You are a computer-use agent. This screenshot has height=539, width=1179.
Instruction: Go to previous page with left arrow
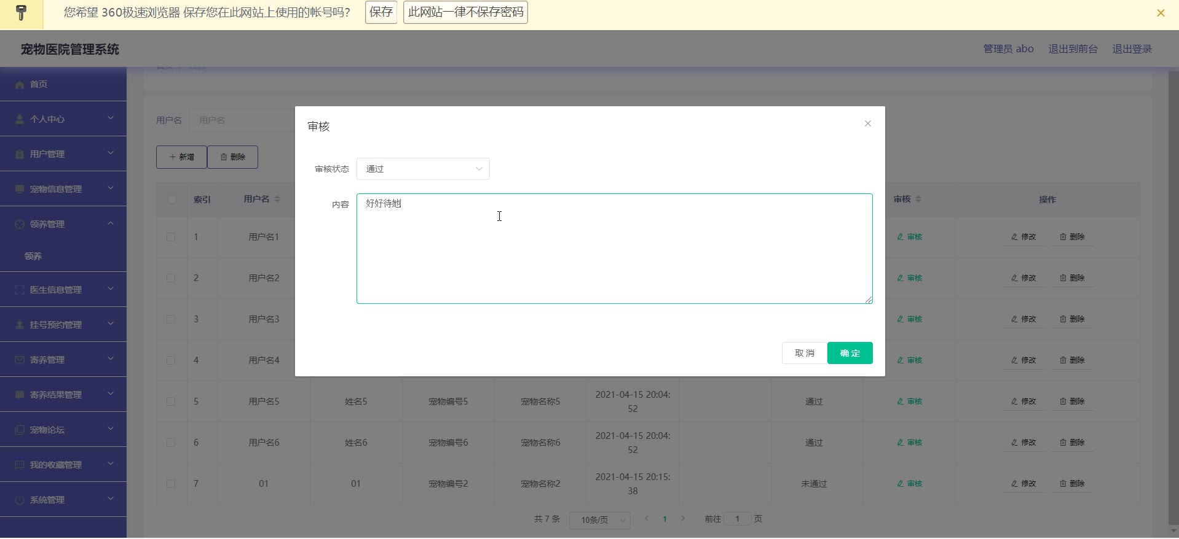647,519
